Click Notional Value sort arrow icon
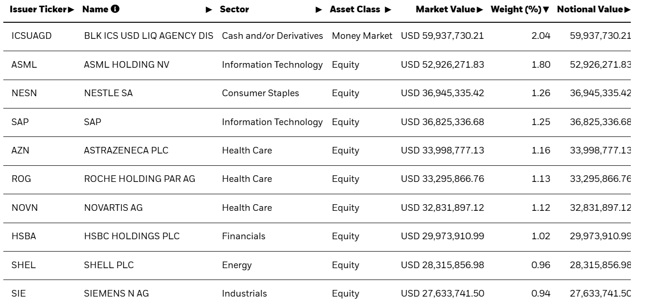Viewport: 645px width, 307px height. pyautogui.click(x=627, y=9)
